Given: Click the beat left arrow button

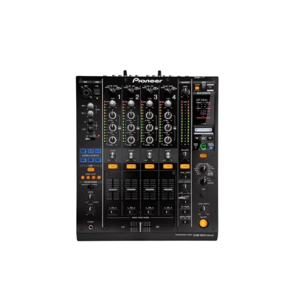Looking at the screenshot, I should click(x=197, y=138).
